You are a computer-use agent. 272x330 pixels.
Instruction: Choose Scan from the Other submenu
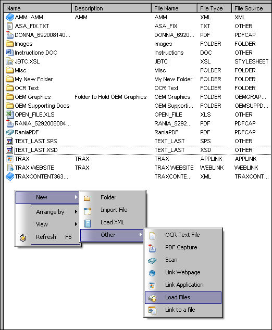click(183, 260)
